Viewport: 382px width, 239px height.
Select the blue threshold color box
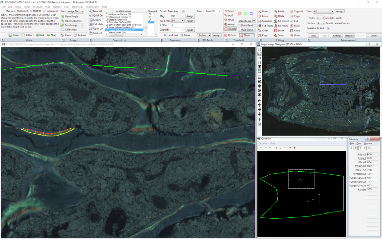[251, 13]
